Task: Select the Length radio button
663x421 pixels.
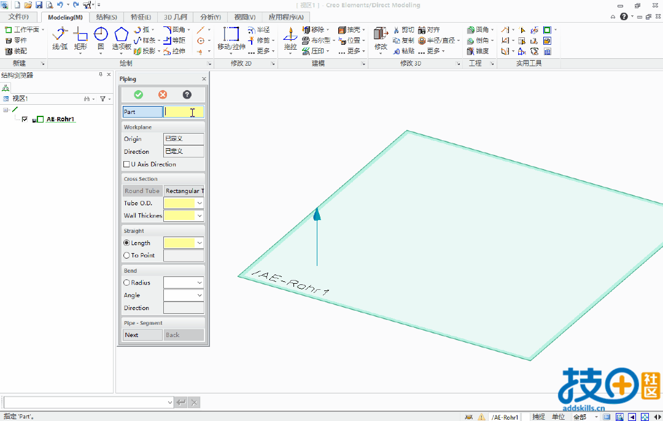Action: coord(126,243)
